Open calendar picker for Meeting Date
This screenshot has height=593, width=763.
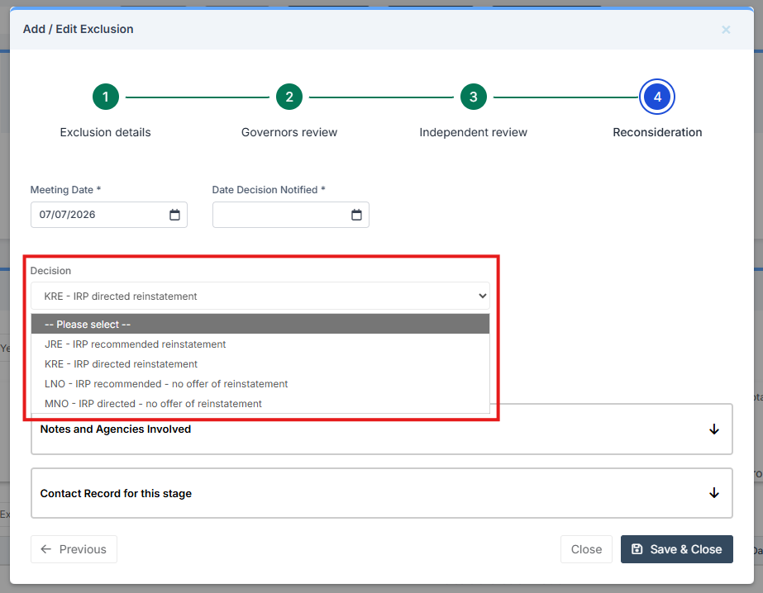click(x=174, y=215)
